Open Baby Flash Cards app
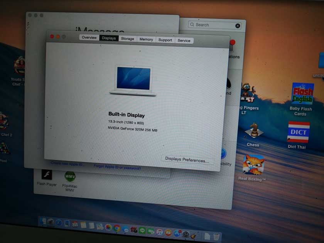 302,100
